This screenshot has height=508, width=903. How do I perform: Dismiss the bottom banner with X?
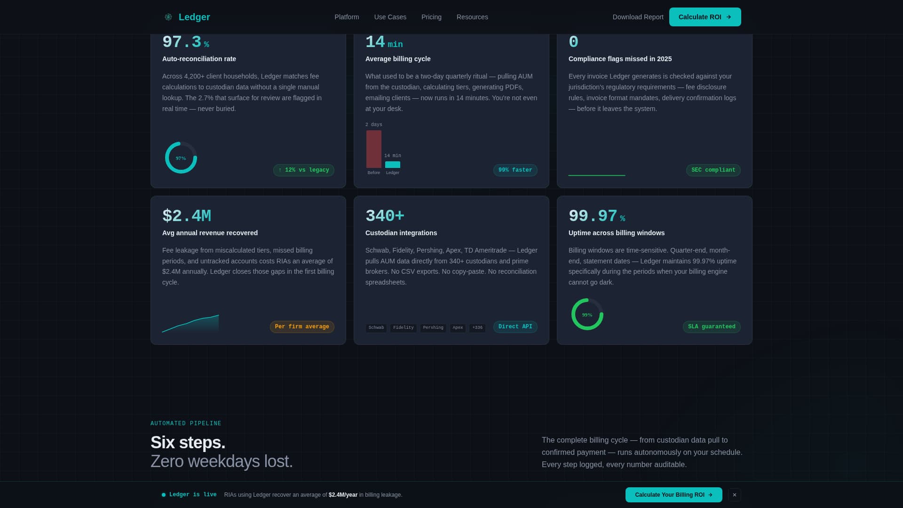click(734, 495)
